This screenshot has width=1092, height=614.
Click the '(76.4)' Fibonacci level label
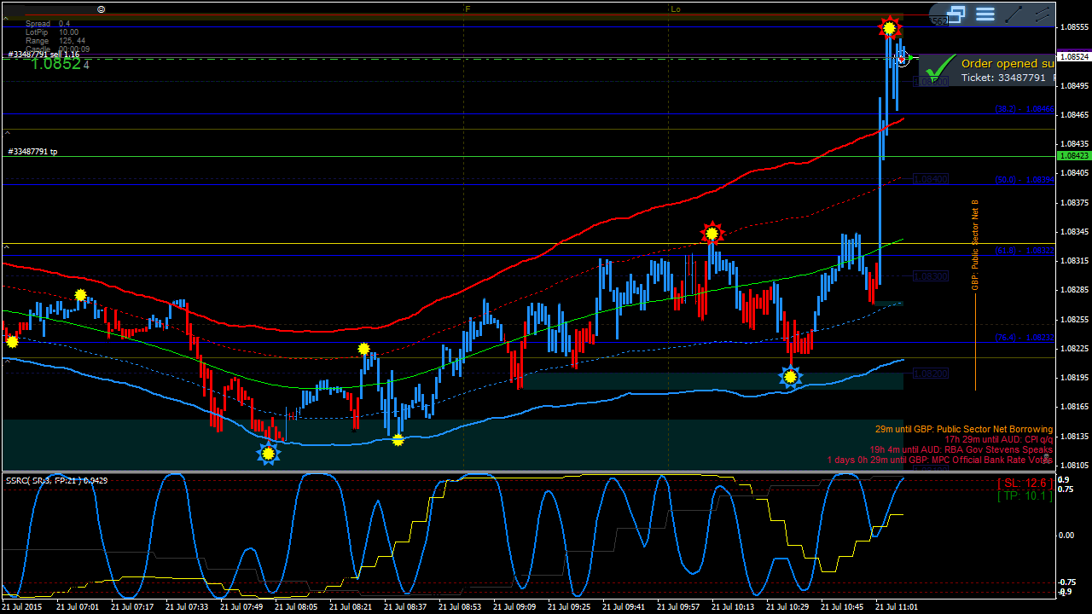[x=1025, y=338]
